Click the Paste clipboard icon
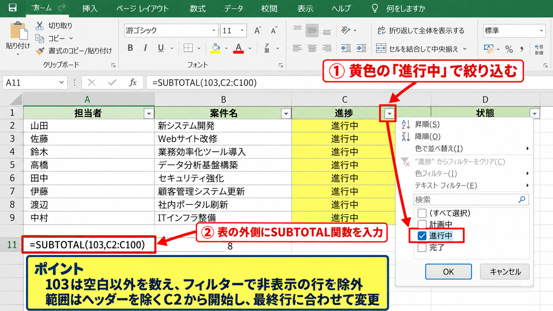 tap(19, 31)
